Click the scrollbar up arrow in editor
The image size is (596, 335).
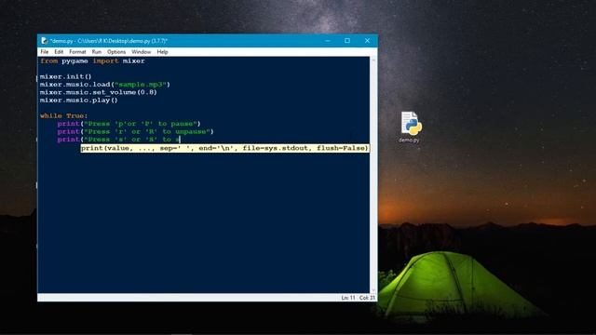[x=373, y=60]
